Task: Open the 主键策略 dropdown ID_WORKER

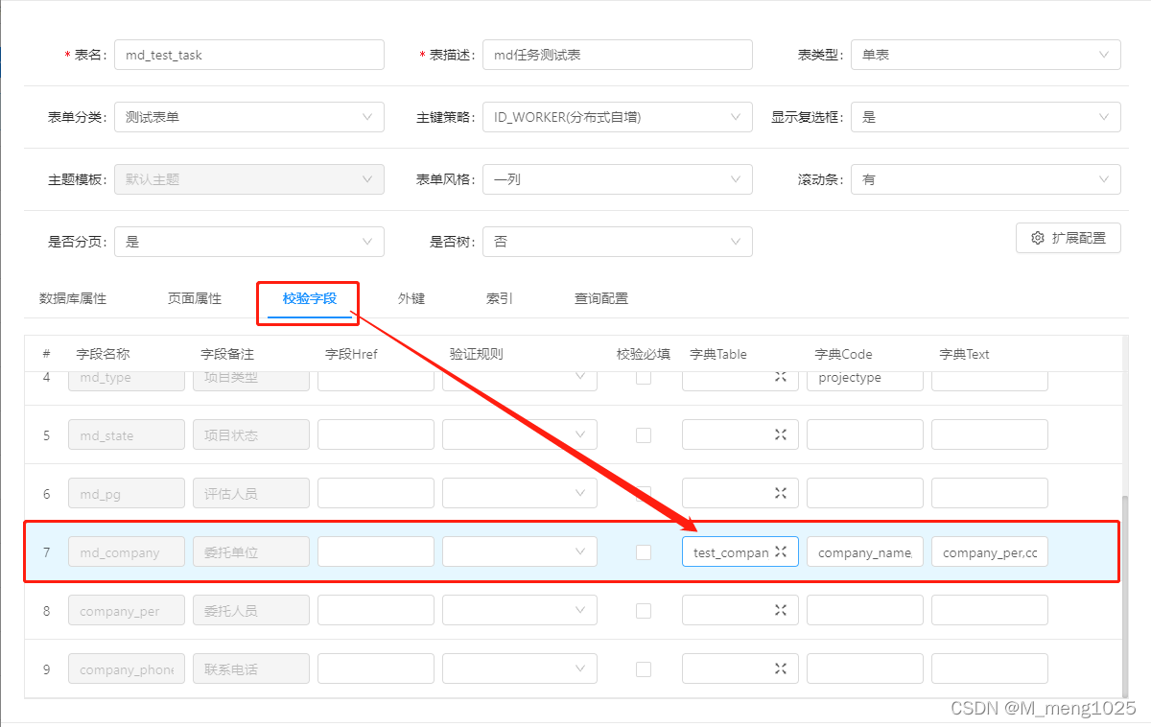Action: (618, 117)
